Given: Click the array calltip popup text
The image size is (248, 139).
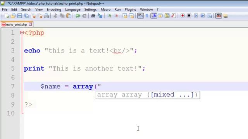Looking at the screenshot, I should 148,95.
